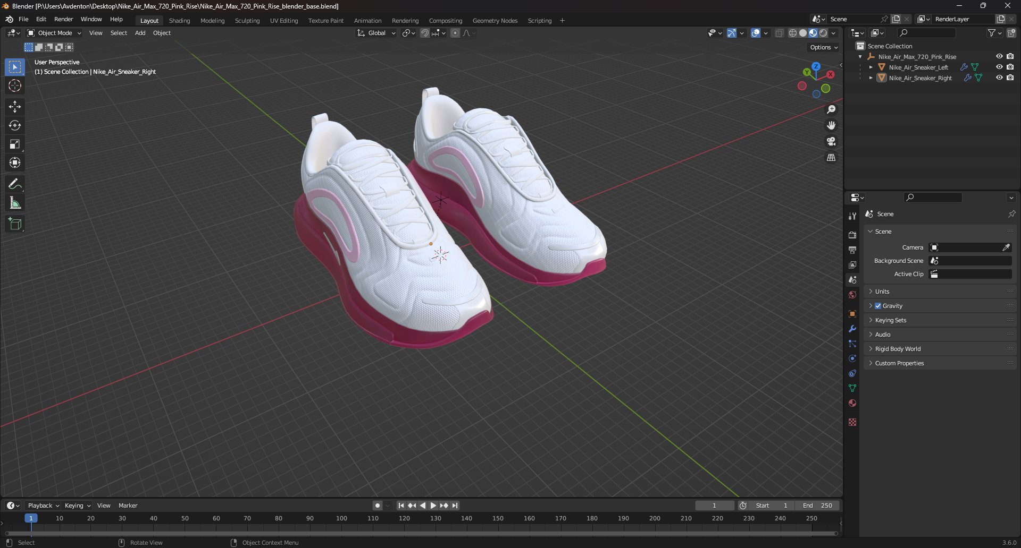This screenshot has width=1021, height=548.
Task: Switch perspective/orthographic with grid icon
Action: tap(831, 158)
